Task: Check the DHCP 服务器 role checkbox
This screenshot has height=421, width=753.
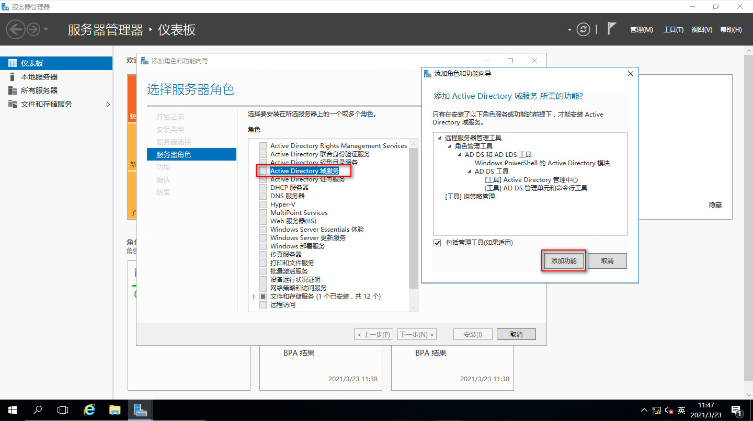Action: click(x=263, y=188)
